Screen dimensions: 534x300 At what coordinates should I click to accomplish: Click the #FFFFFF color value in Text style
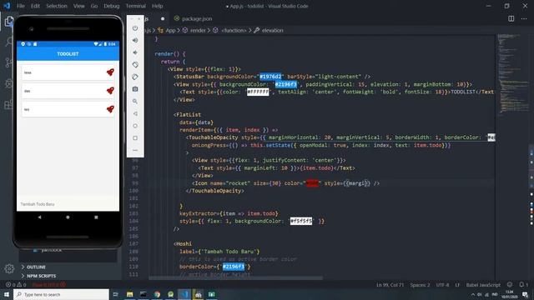point(258,92)
